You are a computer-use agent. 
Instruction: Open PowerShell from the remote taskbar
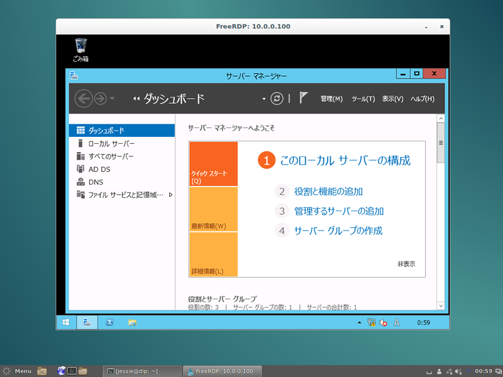click(109, 322)
